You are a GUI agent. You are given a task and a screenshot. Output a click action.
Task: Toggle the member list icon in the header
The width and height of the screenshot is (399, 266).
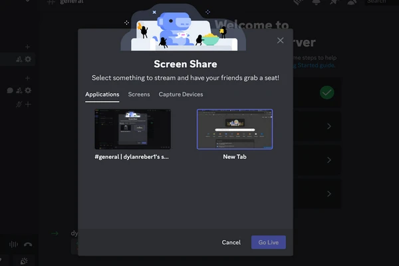pyautogui.click(x=352, y=2)
